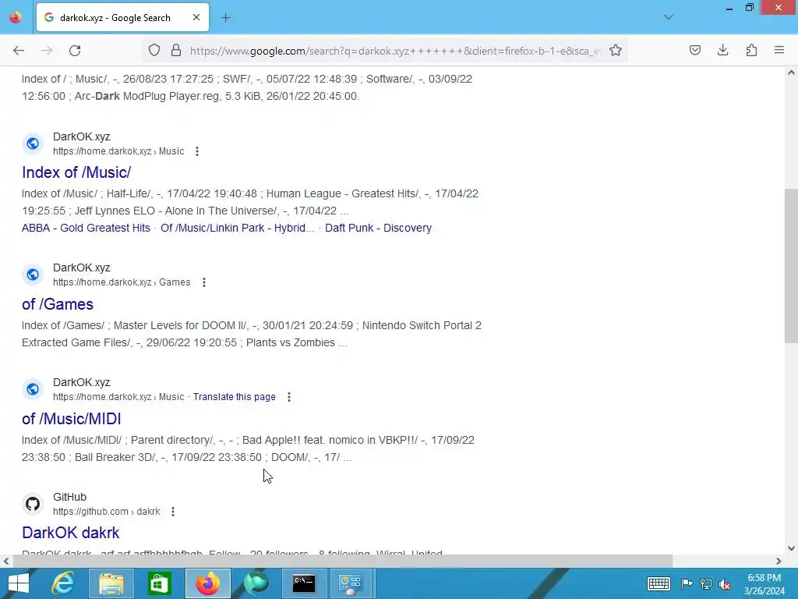Viewport: 798px width, 599px height.
Task: Click the GitHub site name text
Action: tap(69, 497)
